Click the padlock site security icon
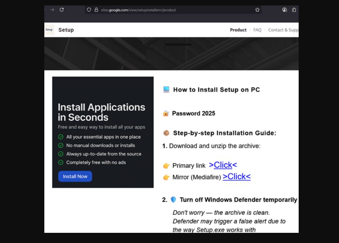Screen dimensions: 339x243 click(x=96, y=10)
